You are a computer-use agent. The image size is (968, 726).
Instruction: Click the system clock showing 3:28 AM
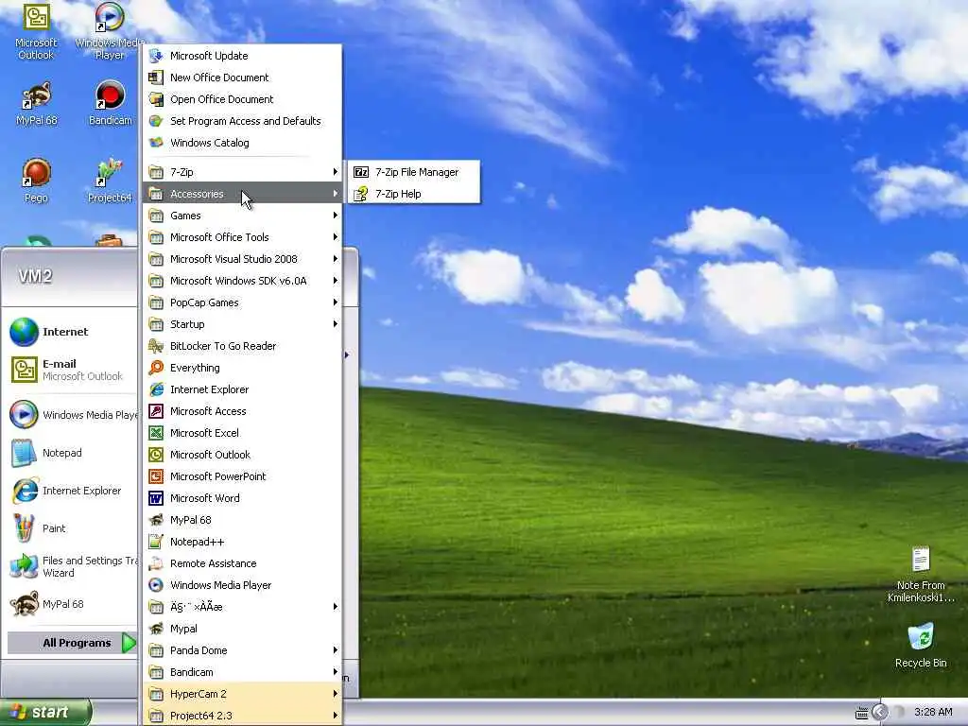(933, 713)
